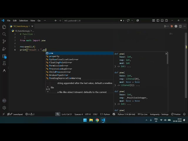Open the Explorer panel in activity bar
The width and height of the screenshot is (188, 141).
[4, 27]
